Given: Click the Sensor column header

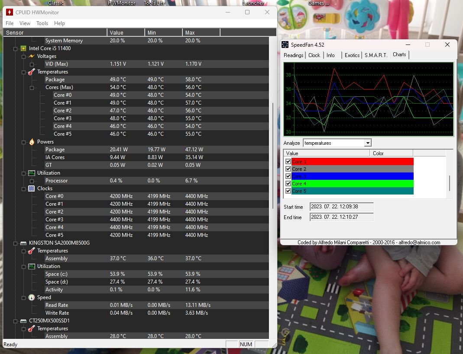Looking at the screenshot, I should (x=55, y=32).
